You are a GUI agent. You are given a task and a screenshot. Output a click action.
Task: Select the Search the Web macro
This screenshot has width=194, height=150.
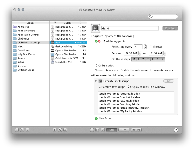click(x=68, y=62)
